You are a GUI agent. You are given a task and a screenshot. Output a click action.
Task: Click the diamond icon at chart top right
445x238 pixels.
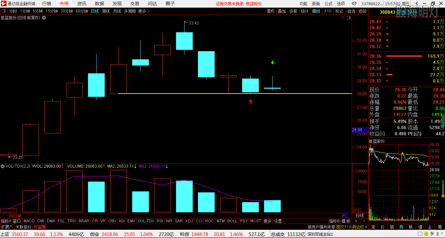pyautogui.click(x=343, y=18)
